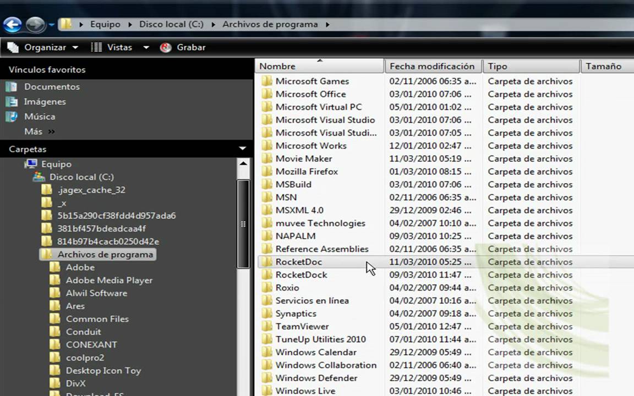Screen dimensions: 634x396
Task: Select Archivos de programa in folder tree
Action: (x=105, y=255)
